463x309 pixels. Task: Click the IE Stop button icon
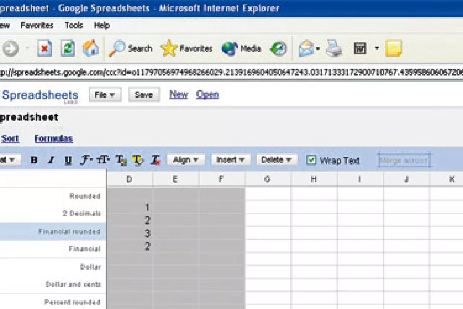pos(45,49)
